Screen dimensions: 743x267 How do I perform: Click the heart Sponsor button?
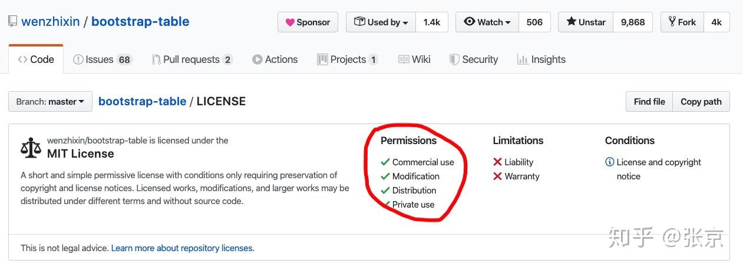tap(308, 22)
